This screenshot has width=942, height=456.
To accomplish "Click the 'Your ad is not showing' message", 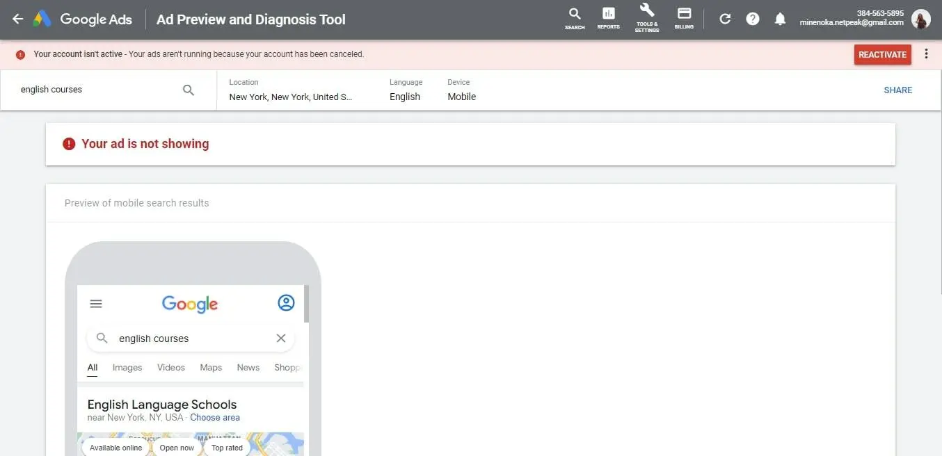I will pos(145,144).
